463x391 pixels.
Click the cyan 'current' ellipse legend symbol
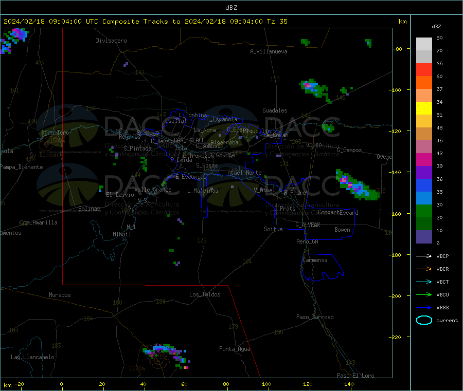point(424,320)
